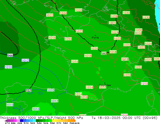Click the light pink legend swatch above 498

click(18, 120)
